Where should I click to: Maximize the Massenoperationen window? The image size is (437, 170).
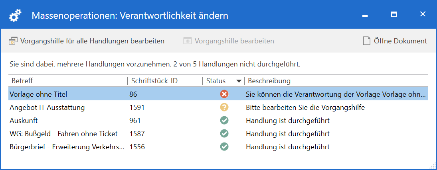click(x=394, y=15)
